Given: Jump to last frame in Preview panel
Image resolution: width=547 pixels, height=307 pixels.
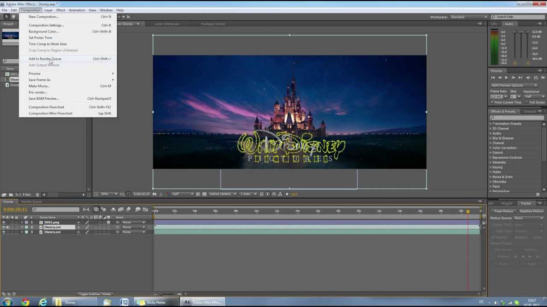Looking at the screenshot, I should 520,78.
